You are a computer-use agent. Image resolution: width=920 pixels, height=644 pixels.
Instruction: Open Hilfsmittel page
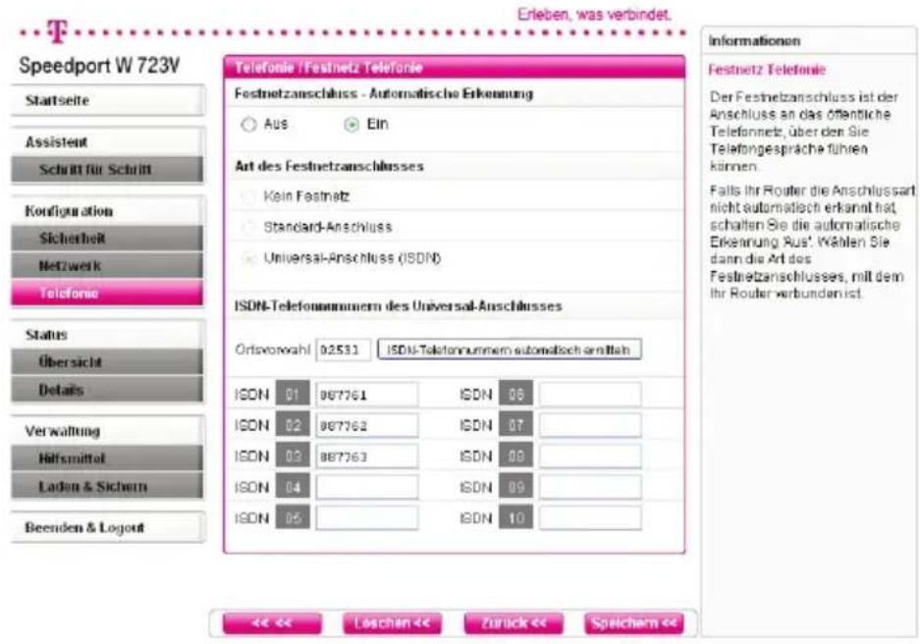108,458
